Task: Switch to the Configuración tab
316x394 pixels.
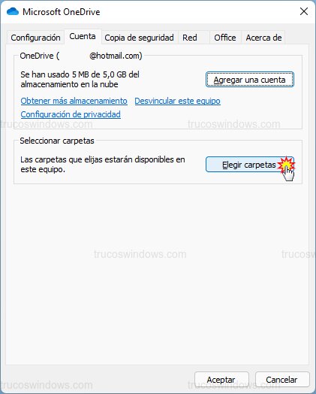Action: click(35, 38)
